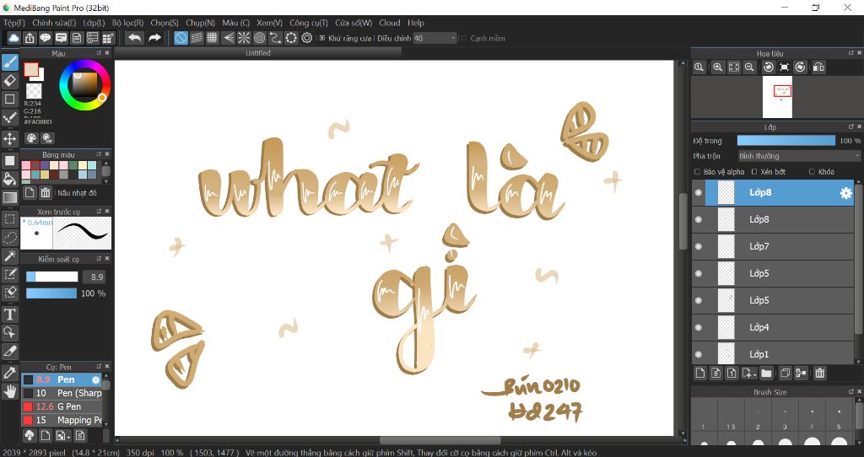
Task: Enable the Xén bớt checkbox
Action: (755, 172)
